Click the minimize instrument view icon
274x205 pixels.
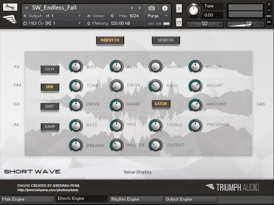269,10
